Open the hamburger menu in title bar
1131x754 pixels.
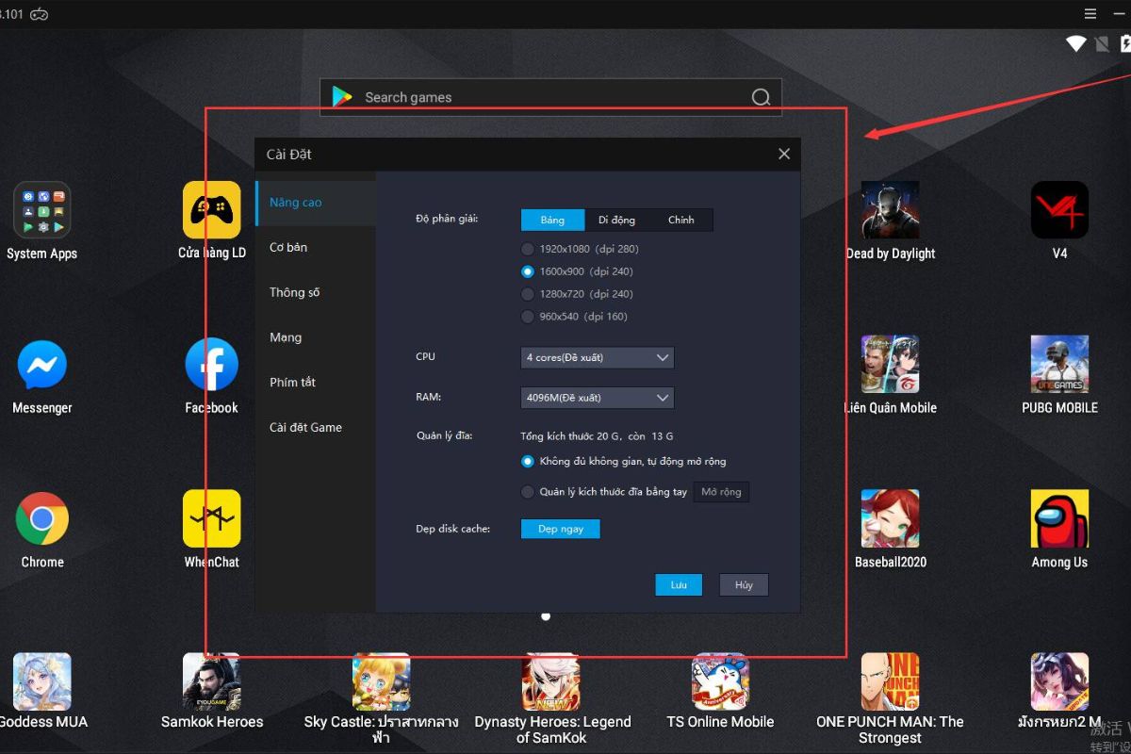(1090, 14)
